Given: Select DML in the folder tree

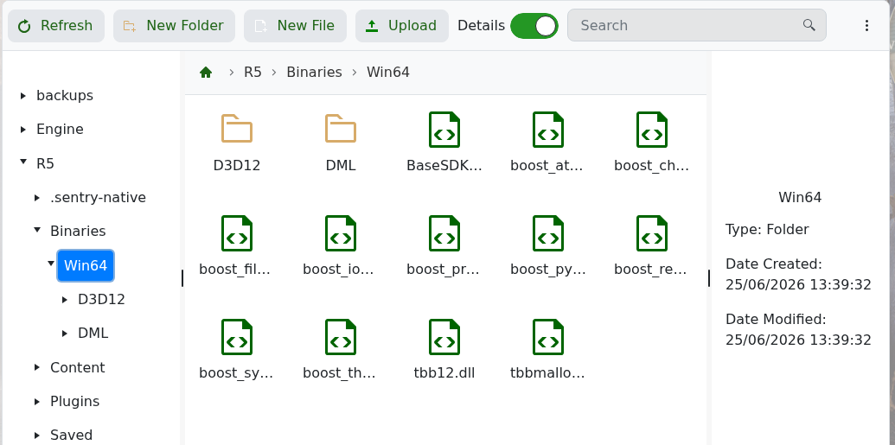Looking at the screenshot, I should [93, 334].
